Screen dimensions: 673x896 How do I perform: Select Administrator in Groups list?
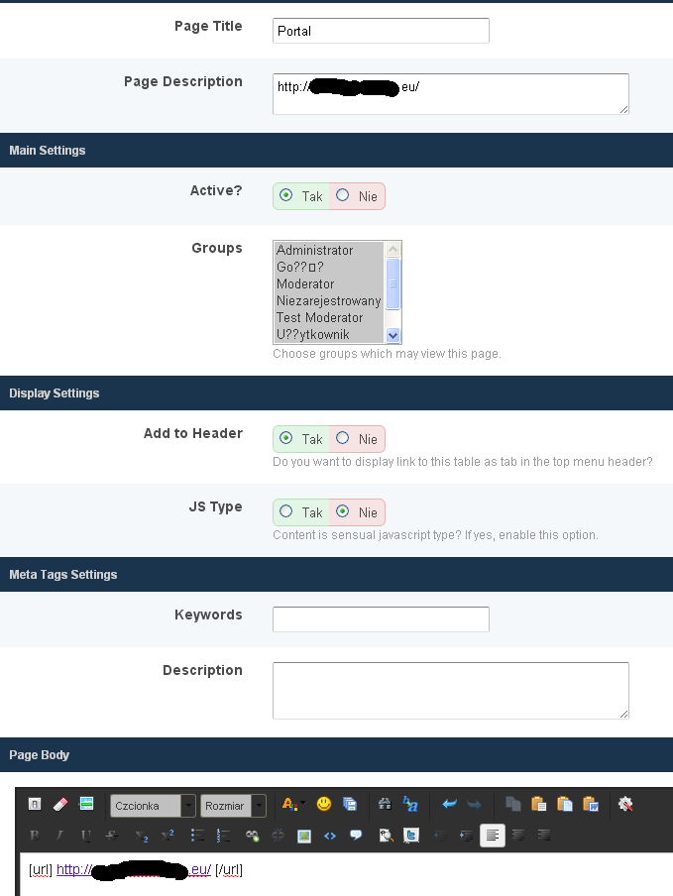314,251
